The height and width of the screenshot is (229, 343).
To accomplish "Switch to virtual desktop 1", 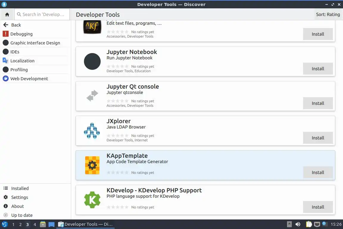I will 13,225.
